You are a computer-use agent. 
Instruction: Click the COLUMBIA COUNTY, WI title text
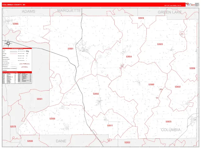(x=14, y=5)
